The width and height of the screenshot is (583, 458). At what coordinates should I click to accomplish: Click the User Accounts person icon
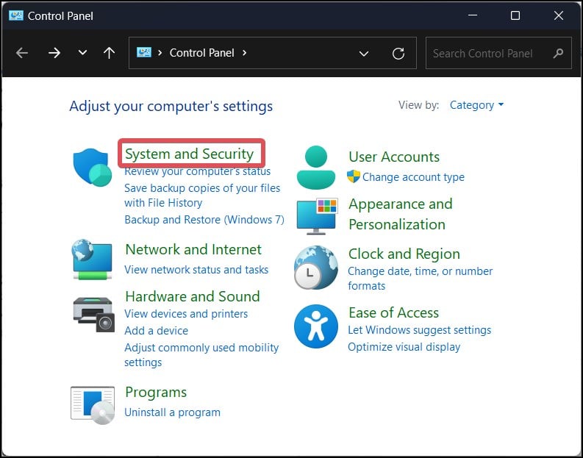[x=315, y=167]
